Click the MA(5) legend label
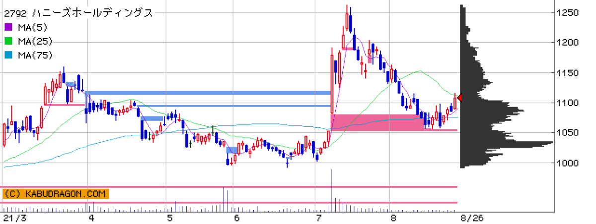Image resolution: width=596 pixels, height=224 pixels. click(x=32, y=28)
